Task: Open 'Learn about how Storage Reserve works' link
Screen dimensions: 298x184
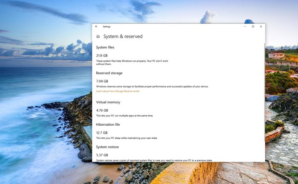Action: [x=118, y=91]
